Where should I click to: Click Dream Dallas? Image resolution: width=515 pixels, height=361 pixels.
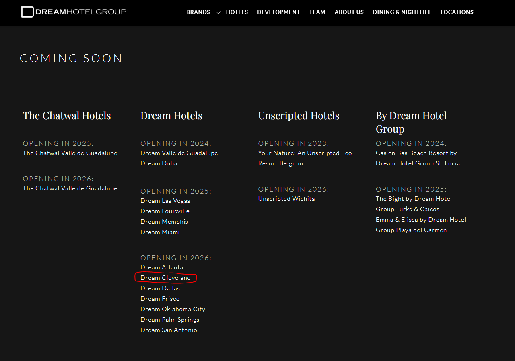pyautogui.click(x=160, y=288)
